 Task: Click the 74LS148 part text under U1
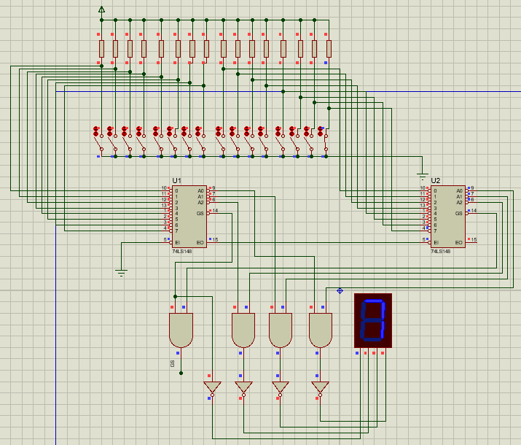click(x=181, y=252)
